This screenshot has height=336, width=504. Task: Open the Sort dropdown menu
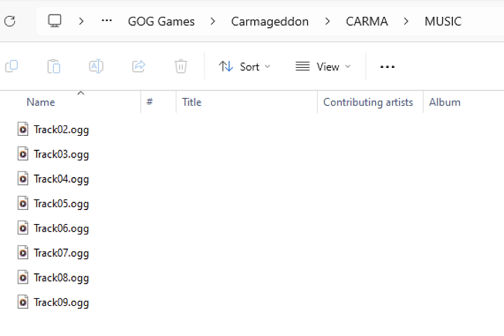[244, 67]
